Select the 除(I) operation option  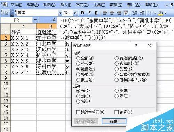click(x=121, y=96)
